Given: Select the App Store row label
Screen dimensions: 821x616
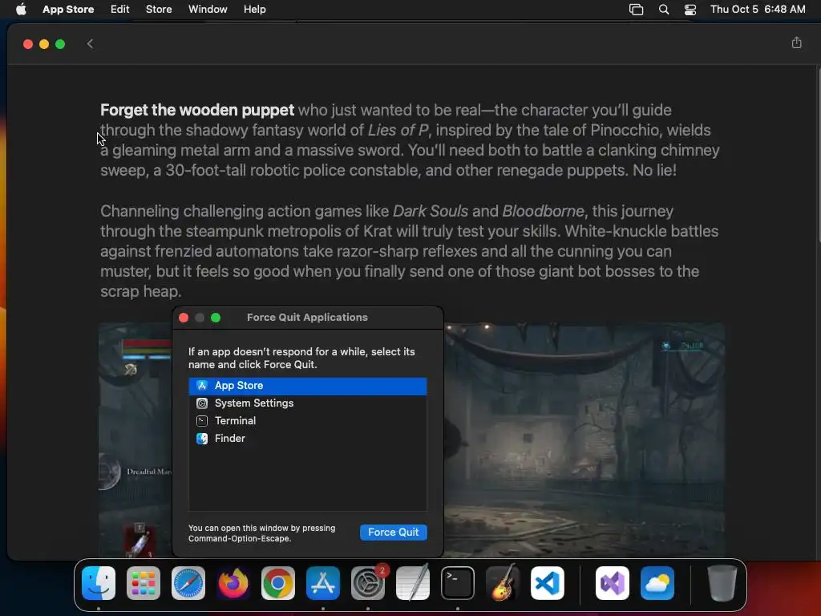Looking at the screenshot, I should tap(239, 386).
